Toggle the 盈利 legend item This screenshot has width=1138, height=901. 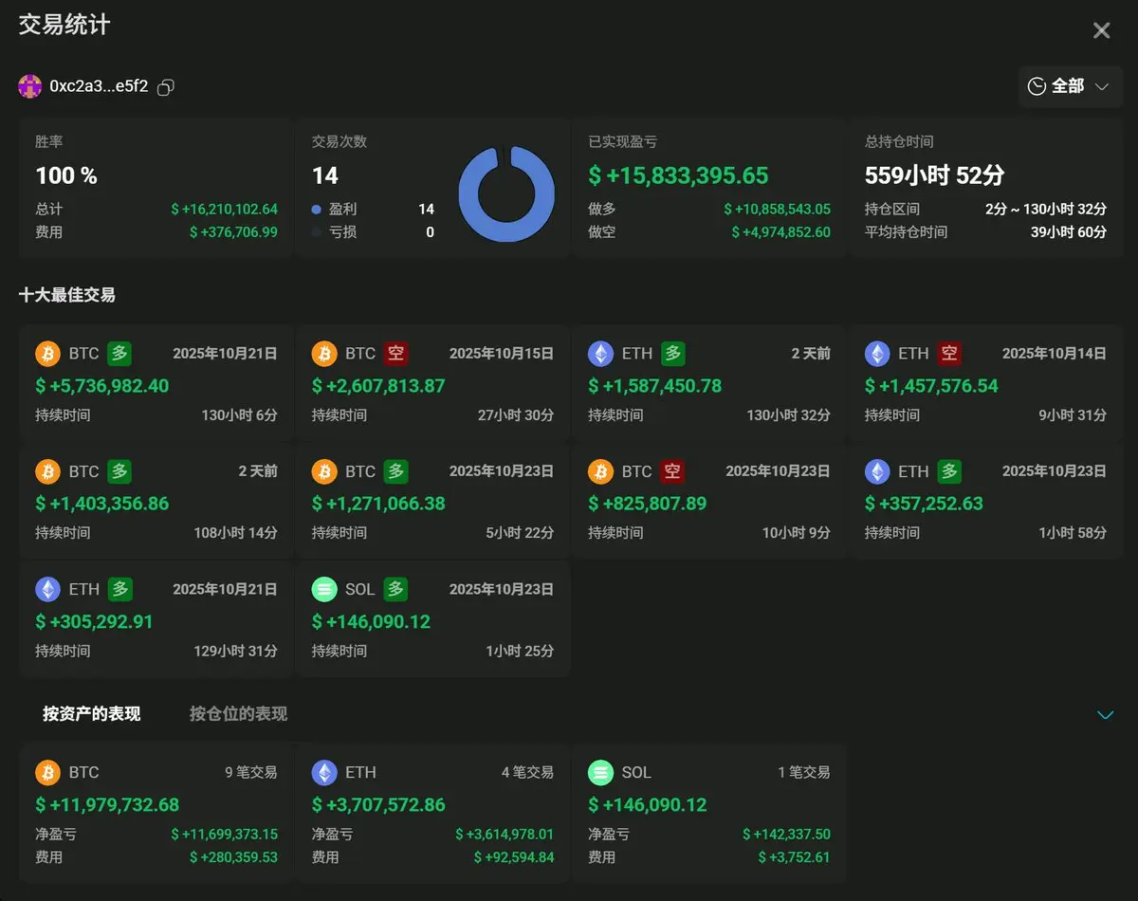pos(335,209)
